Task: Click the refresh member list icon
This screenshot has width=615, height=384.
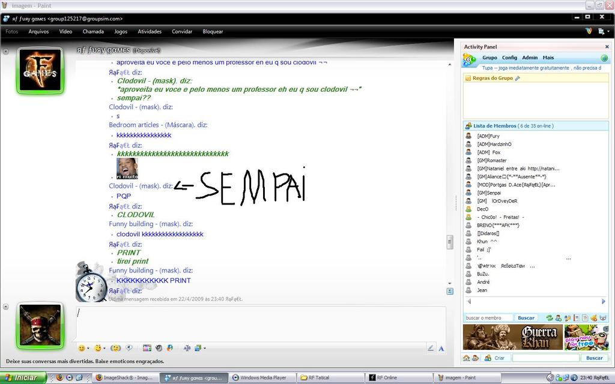Action: (x=549, y=317)
